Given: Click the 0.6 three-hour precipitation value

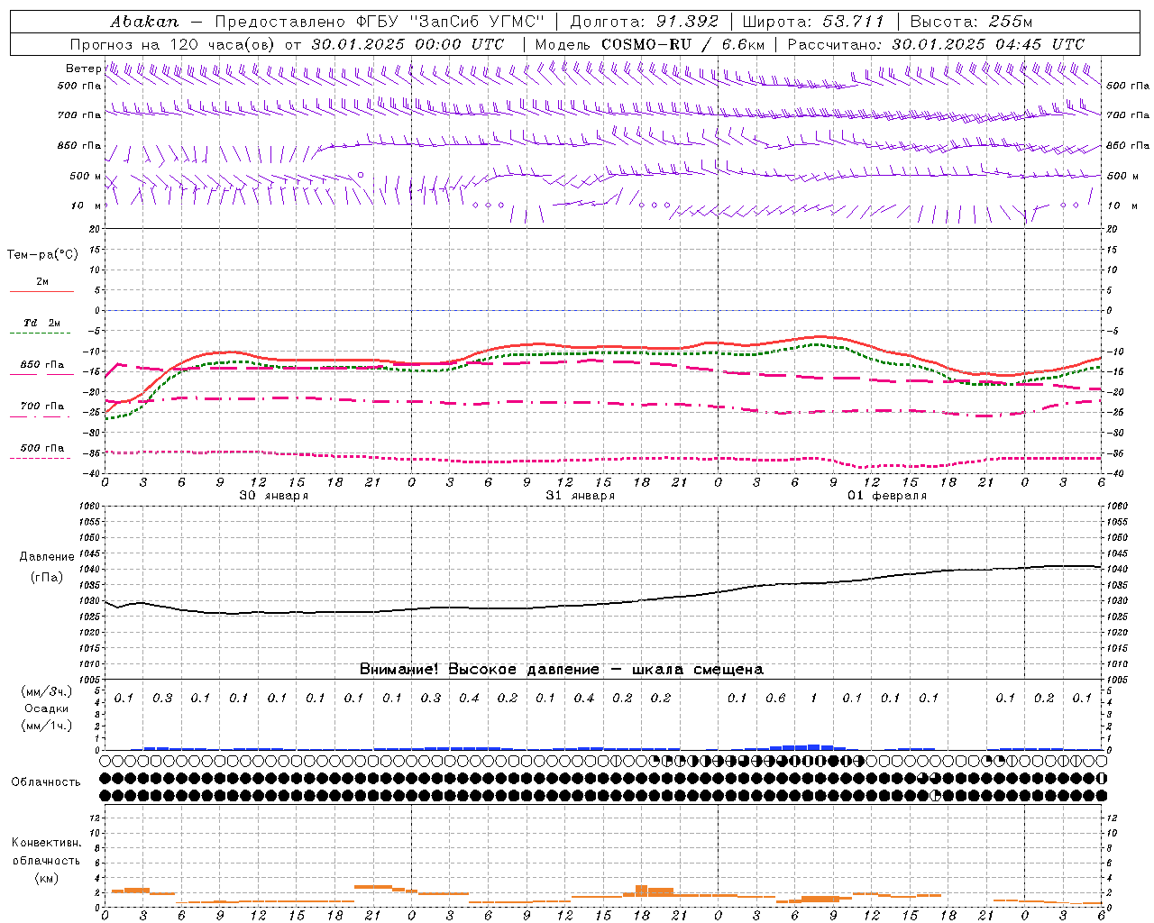Looking at the screenshot, I should [x=775, y=698].
